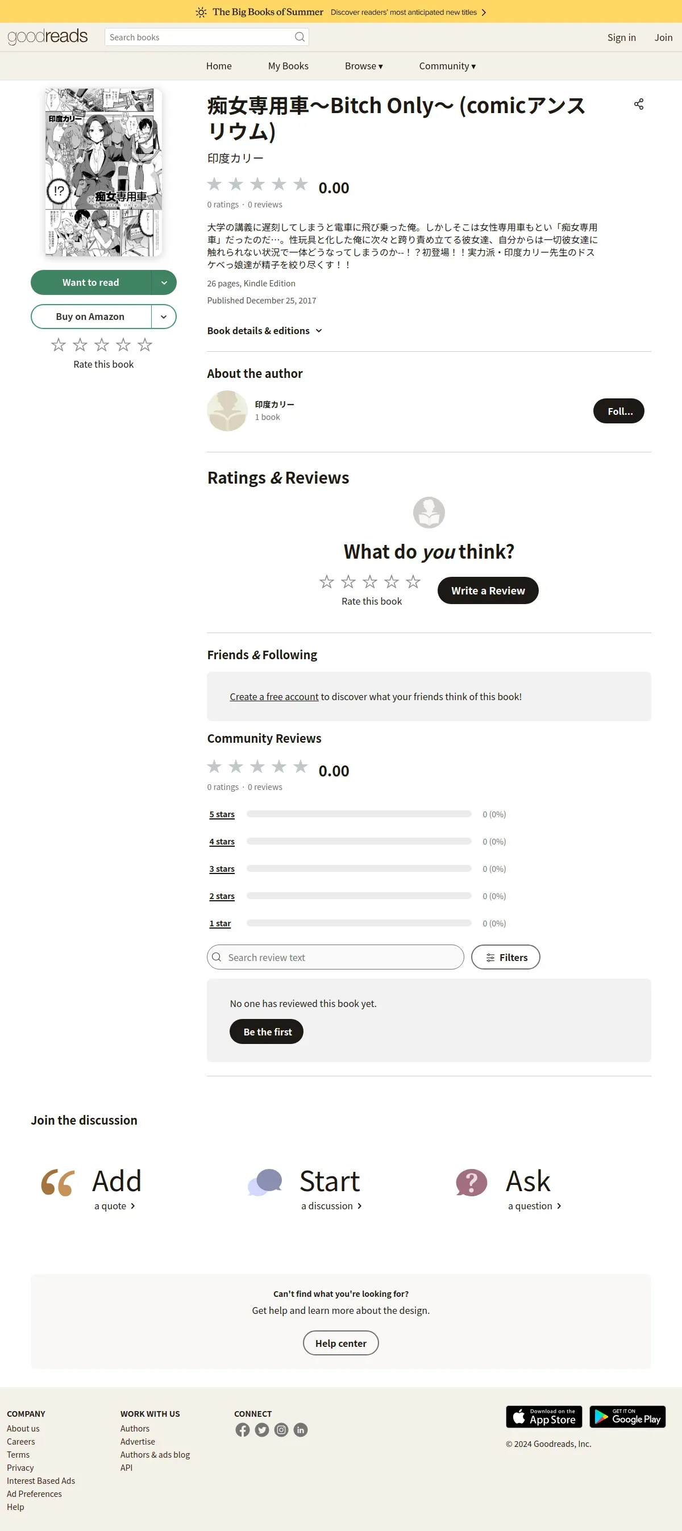The image size is (682, 1531).
Task: Open the Goodreads Instagram icon
Action: (281, 1429)
